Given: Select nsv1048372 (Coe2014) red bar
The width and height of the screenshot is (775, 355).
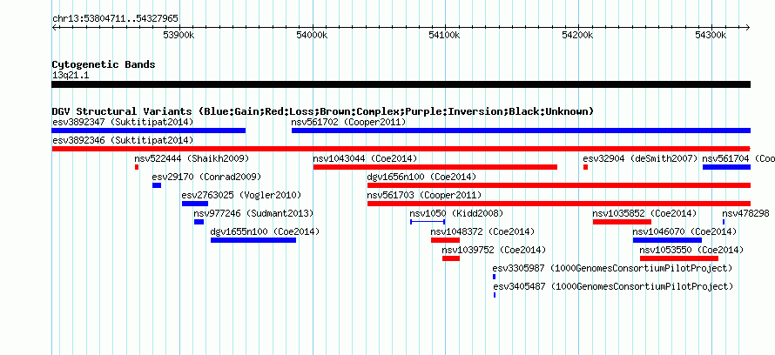Looking at the screenshot, I should 445,240.
